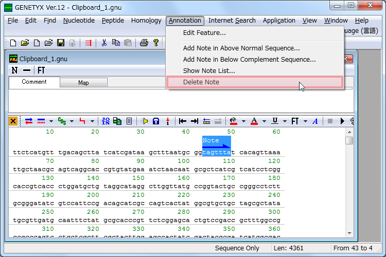The width and height of the screenshot is (386, 257).
Task: Click the yellow flag arrow icon
Action: [x=144, y=121]
